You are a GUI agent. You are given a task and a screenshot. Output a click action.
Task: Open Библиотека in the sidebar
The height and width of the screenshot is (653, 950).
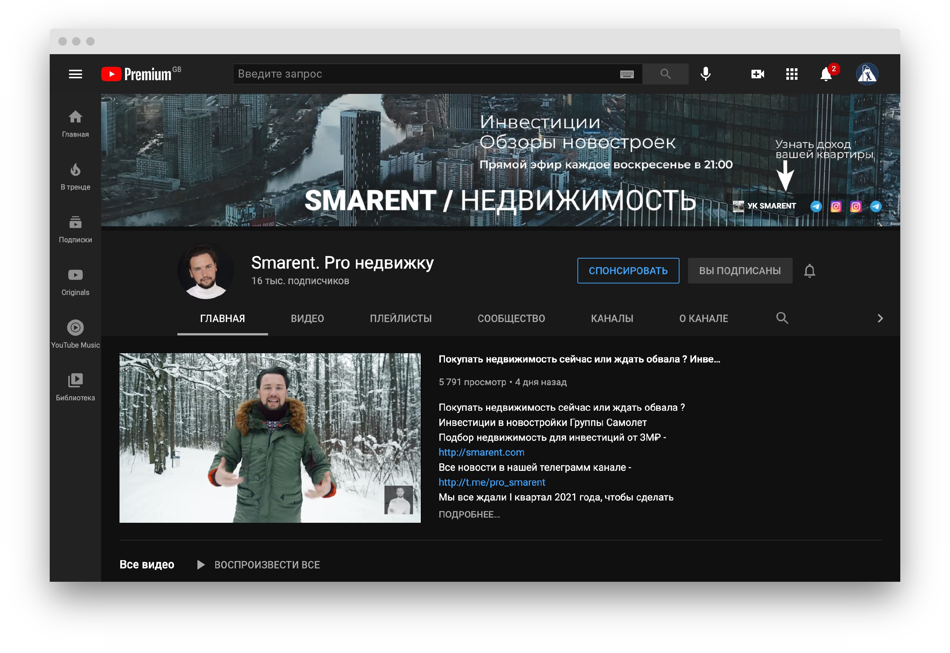pyautogui.click(x=75, y=387)
